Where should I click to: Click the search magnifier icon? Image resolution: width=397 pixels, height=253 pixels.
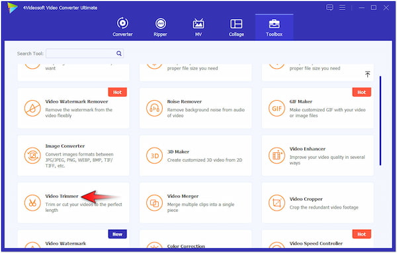tap(118, 54)
